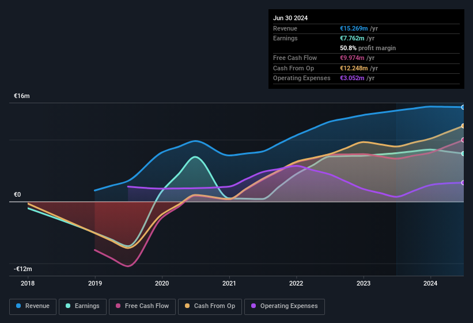
Task: Click the €12.248m cash from op value
Action: (x=354, y=68)
